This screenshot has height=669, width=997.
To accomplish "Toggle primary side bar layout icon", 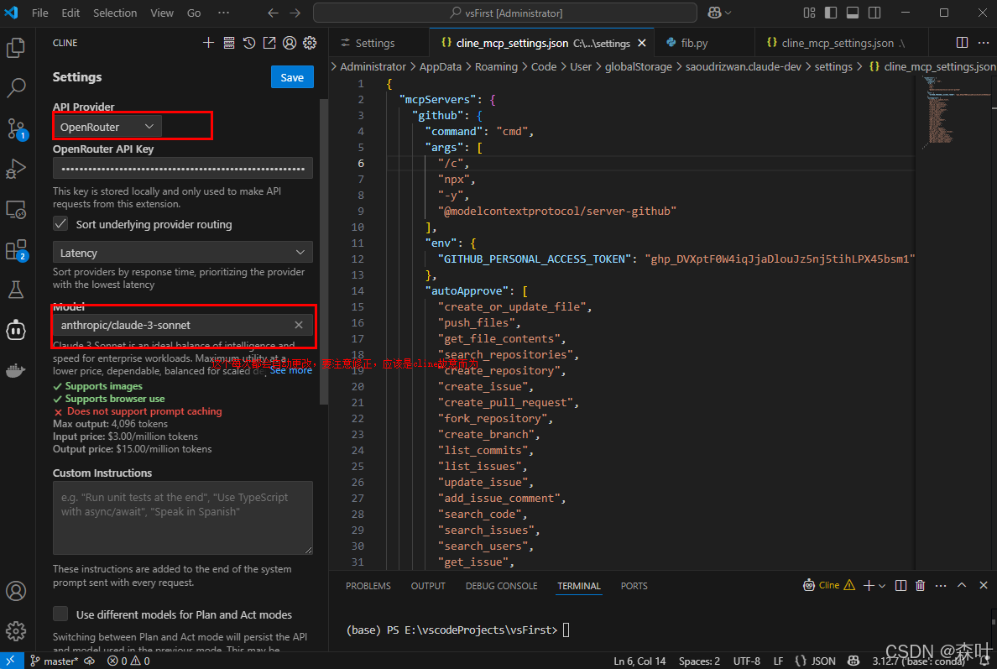I will pos(831,13).
